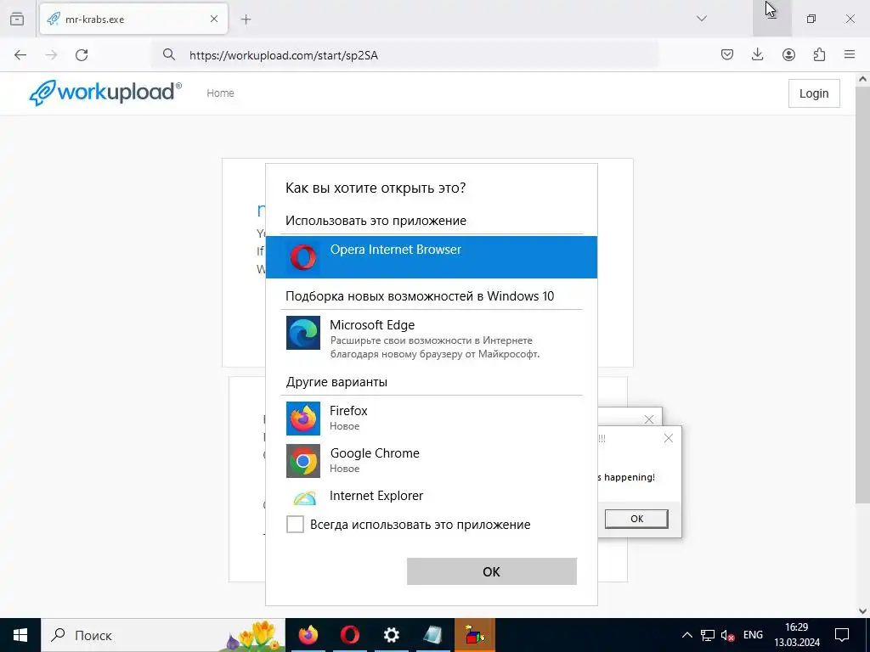Click OK in the 'happening!' message box
The image size is (870, 652).
[636, 519]
